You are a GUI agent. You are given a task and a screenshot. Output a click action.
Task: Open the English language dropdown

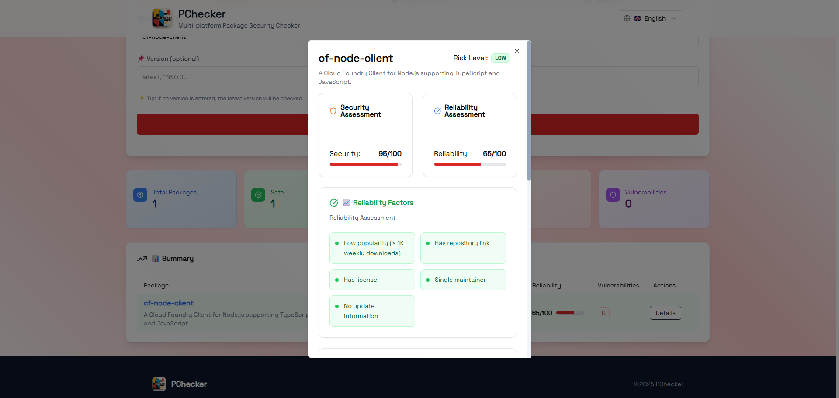(x=650, y=18)
